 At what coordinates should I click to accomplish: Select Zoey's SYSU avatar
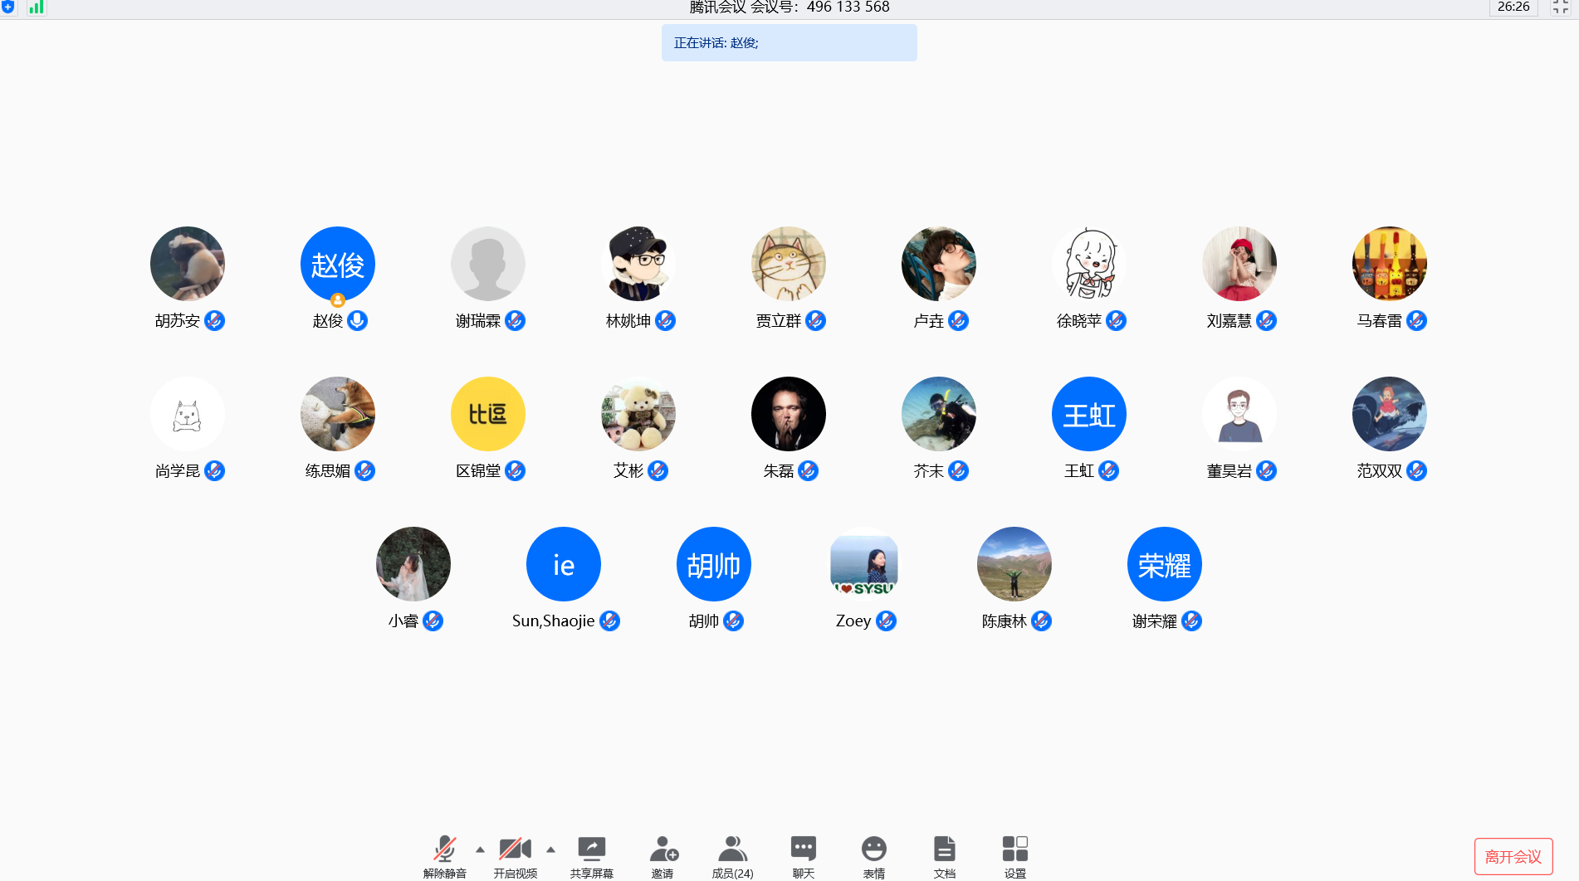(x=863, y=564)
